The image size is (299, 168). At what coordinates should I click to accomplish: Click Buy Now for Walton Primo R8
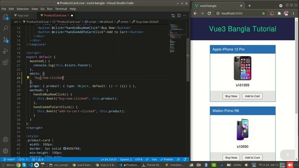231,158
